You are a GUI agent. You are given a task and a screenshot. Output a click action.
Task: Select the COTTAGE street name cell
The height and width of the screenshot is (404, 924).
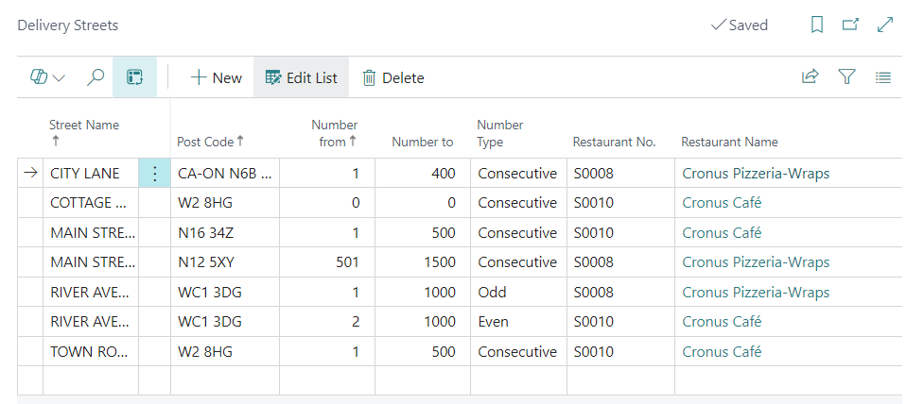88,203
